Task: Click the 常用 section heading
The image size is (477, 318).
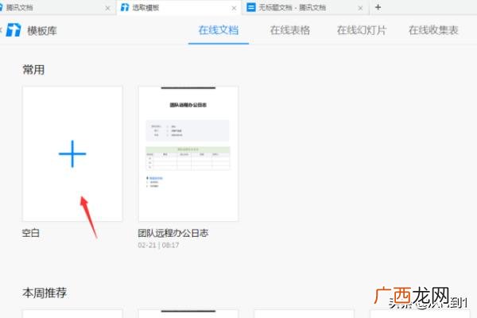Action: (x=33, y=70)
